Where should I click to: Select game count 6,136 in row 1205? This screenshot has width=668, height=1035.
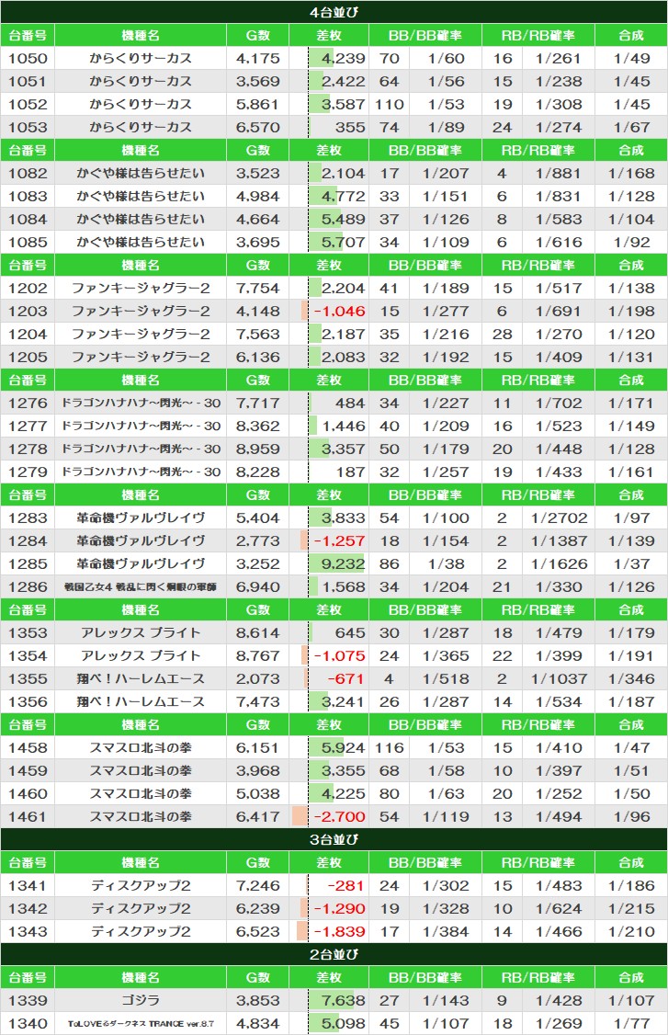pos(258,357)
